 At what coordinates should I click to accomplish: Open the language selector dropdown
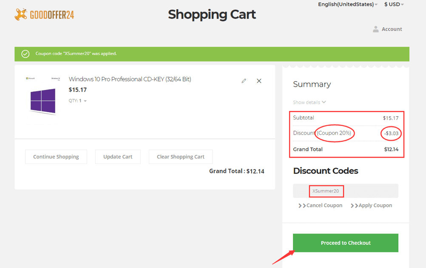pyautogui.click(x=348, y=4)
